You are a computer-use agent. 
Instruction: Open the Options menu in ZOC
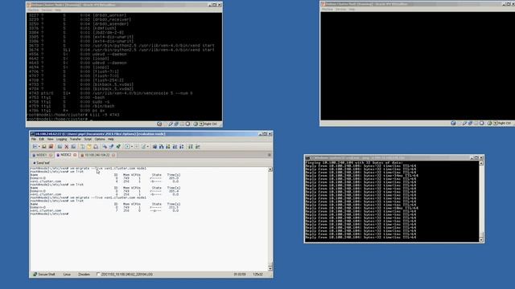coord(100,139)
